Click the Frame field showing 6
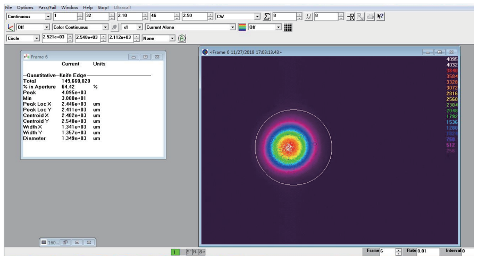 tap(388, 251)
